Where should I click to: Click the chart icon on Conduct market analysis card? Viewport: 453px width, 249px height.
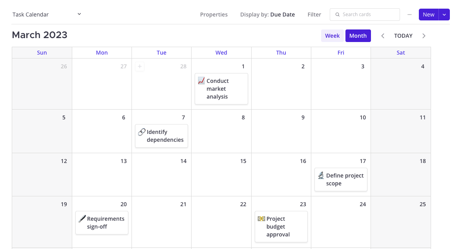(201, 81)
